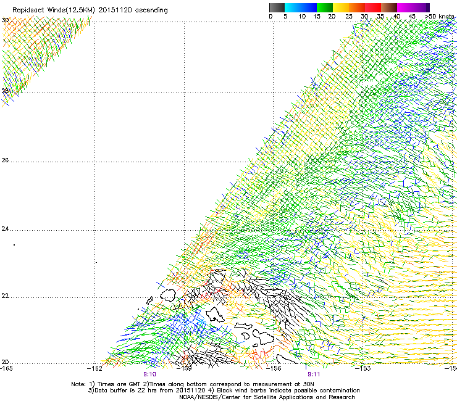
Task: Click the cyan-blue 5-15 knots color band
Action: click(x=301, y=7)
